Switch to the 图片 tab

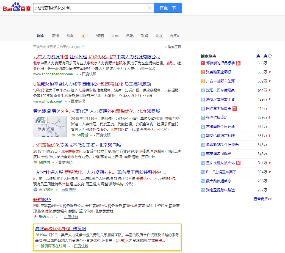85,36
